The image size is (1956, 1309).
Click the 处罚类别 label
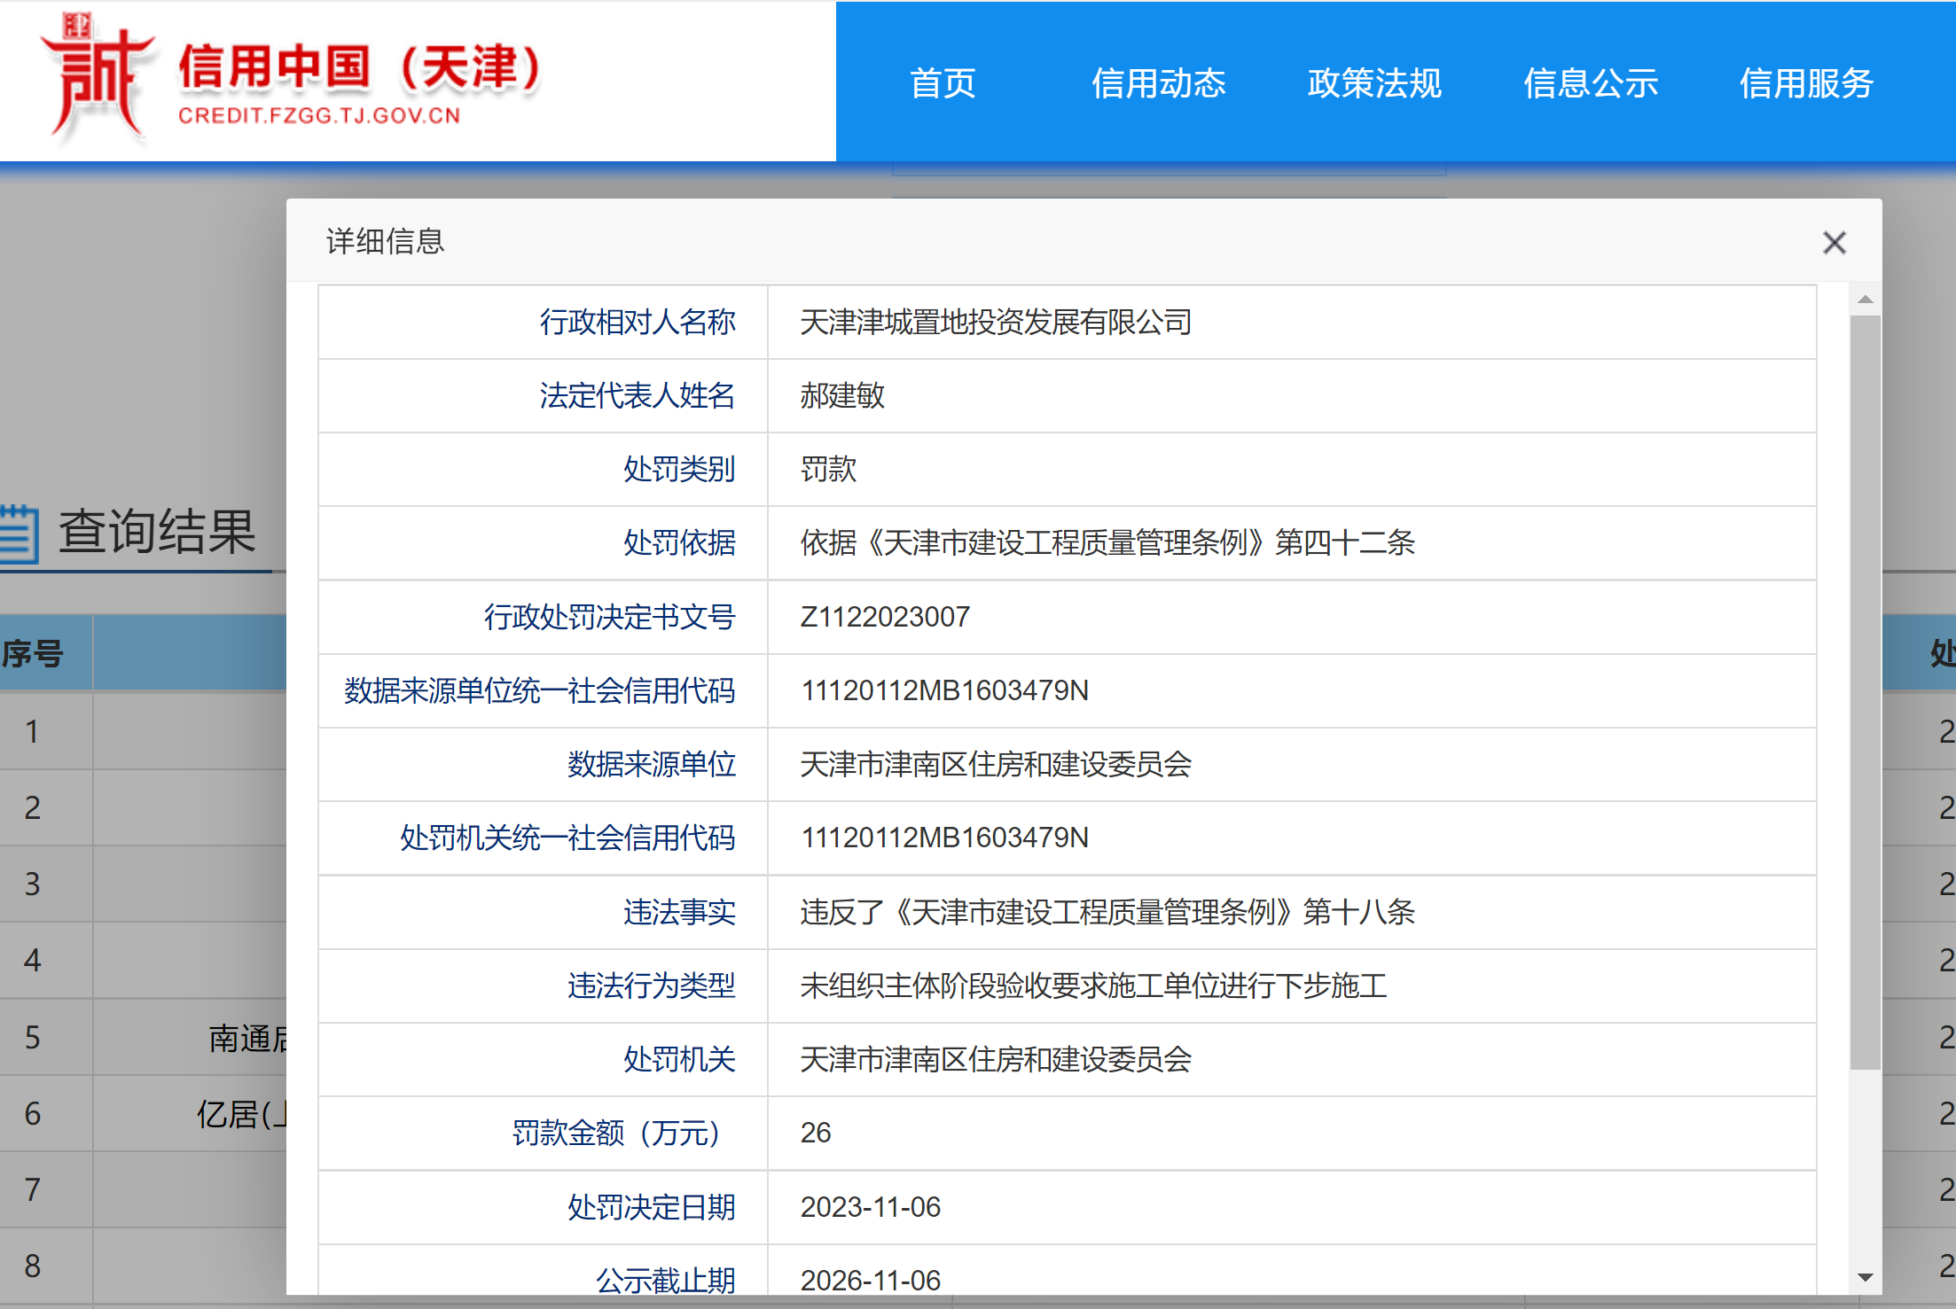coord(679,469)
